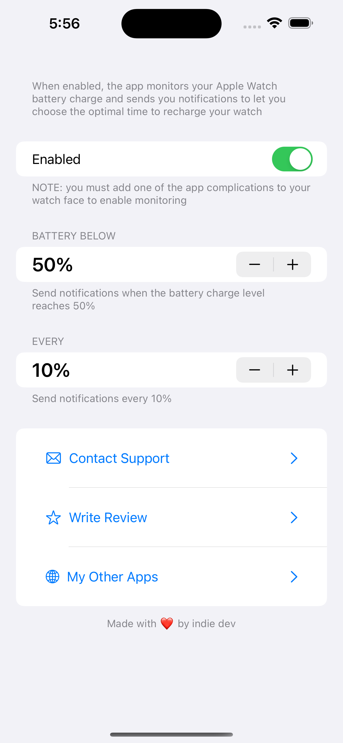The height and width of the screenshot is (743, 343).
Task: Open Write Review link
Action: point(171,517)
